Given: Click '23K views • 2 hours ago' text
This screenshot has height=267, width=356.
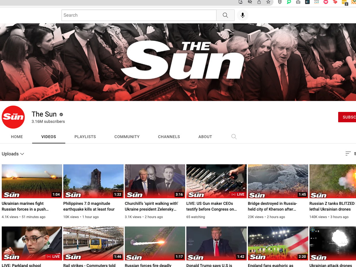Looking at the screenshot, I should click(x=267, y=217).
